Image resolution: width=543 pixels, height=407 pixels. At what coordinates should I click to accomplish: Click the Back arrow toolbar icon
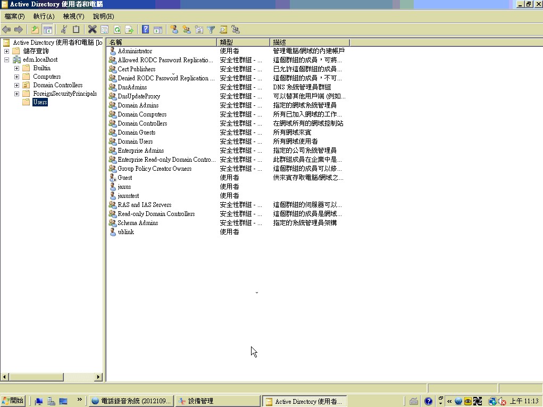tap(7, 30)
